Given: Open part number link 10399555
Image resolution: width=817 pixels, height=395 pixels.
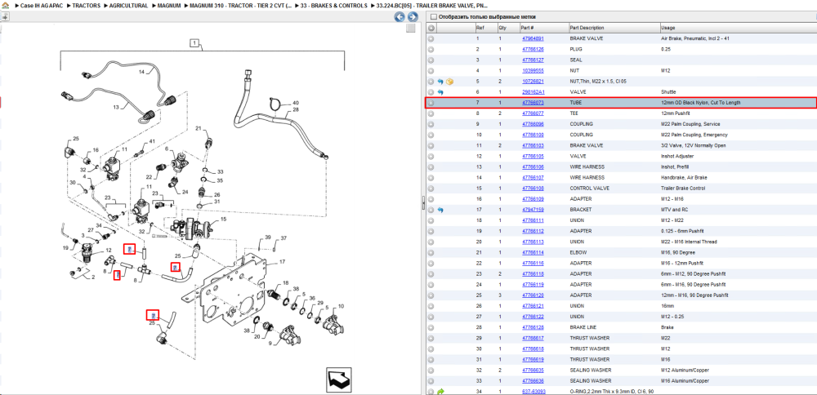Looking at the screenshot, I should coord(533,71).
